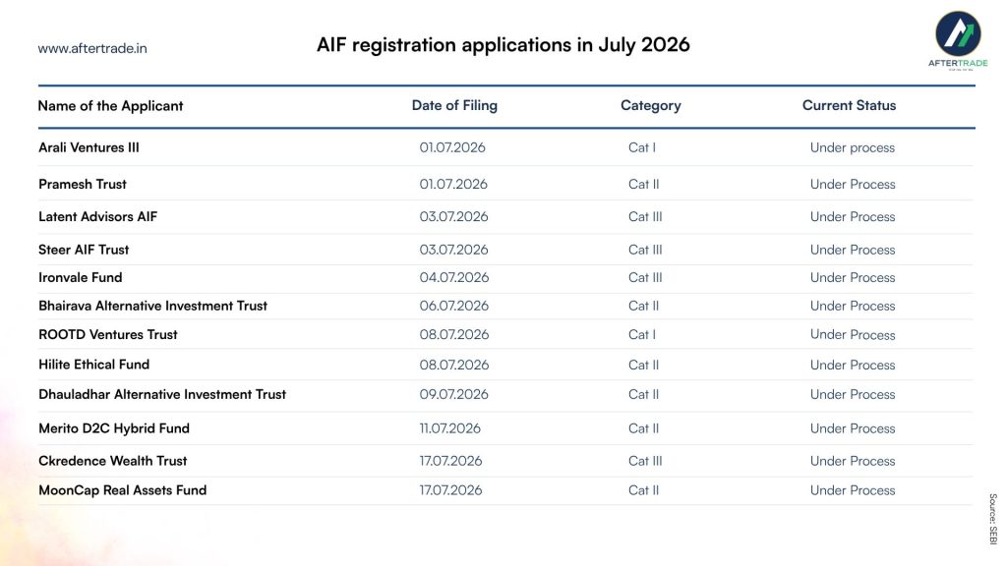Click the filing date of Hilite Ethical Fund

click(454, 365)
